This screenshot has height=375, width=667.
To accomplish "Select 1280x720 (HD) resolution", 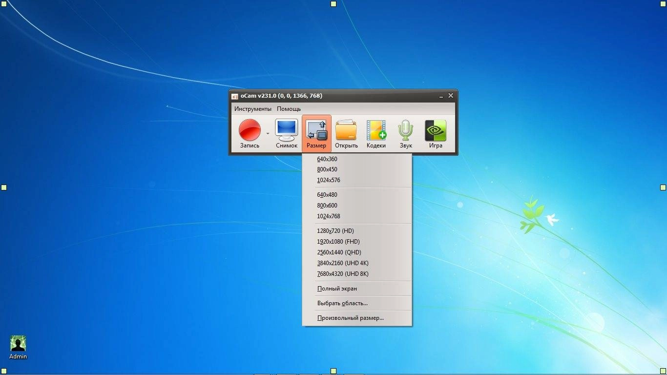I will 357,231.
